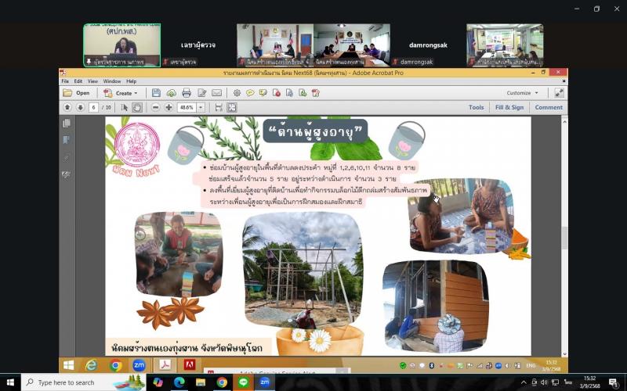The height and width of the screenshot is (391, 627).
Task: Click the highlight text icon
Action: tap(263, 93)
